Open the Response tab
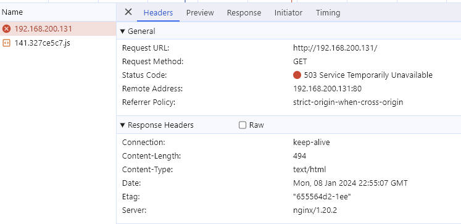This screenshot has width=461, height=224. point(244,12)
